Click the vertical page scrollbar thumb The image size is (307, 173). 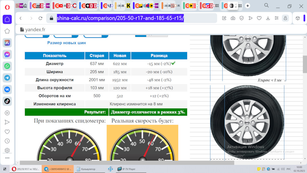click(305, 64)
